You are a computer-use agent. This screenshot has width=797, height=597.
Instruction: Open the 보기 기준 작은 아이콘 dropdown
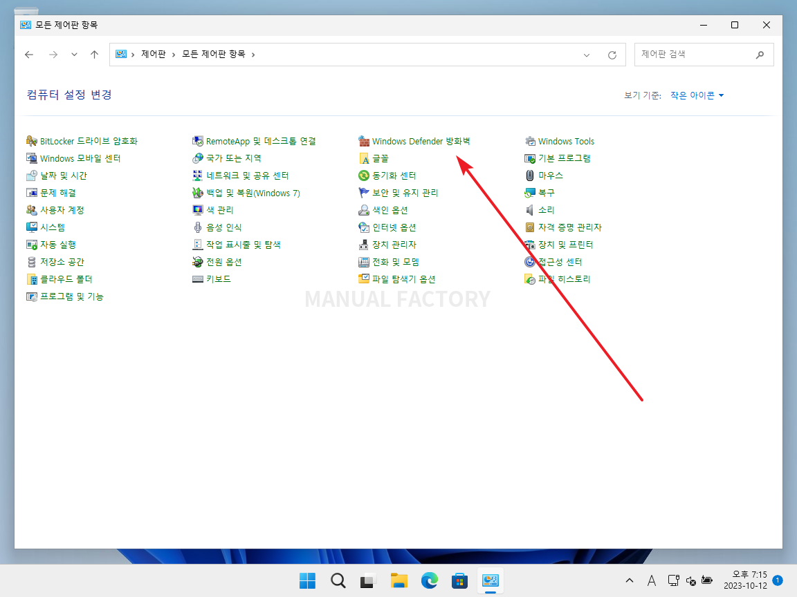(x=697, y=95)
